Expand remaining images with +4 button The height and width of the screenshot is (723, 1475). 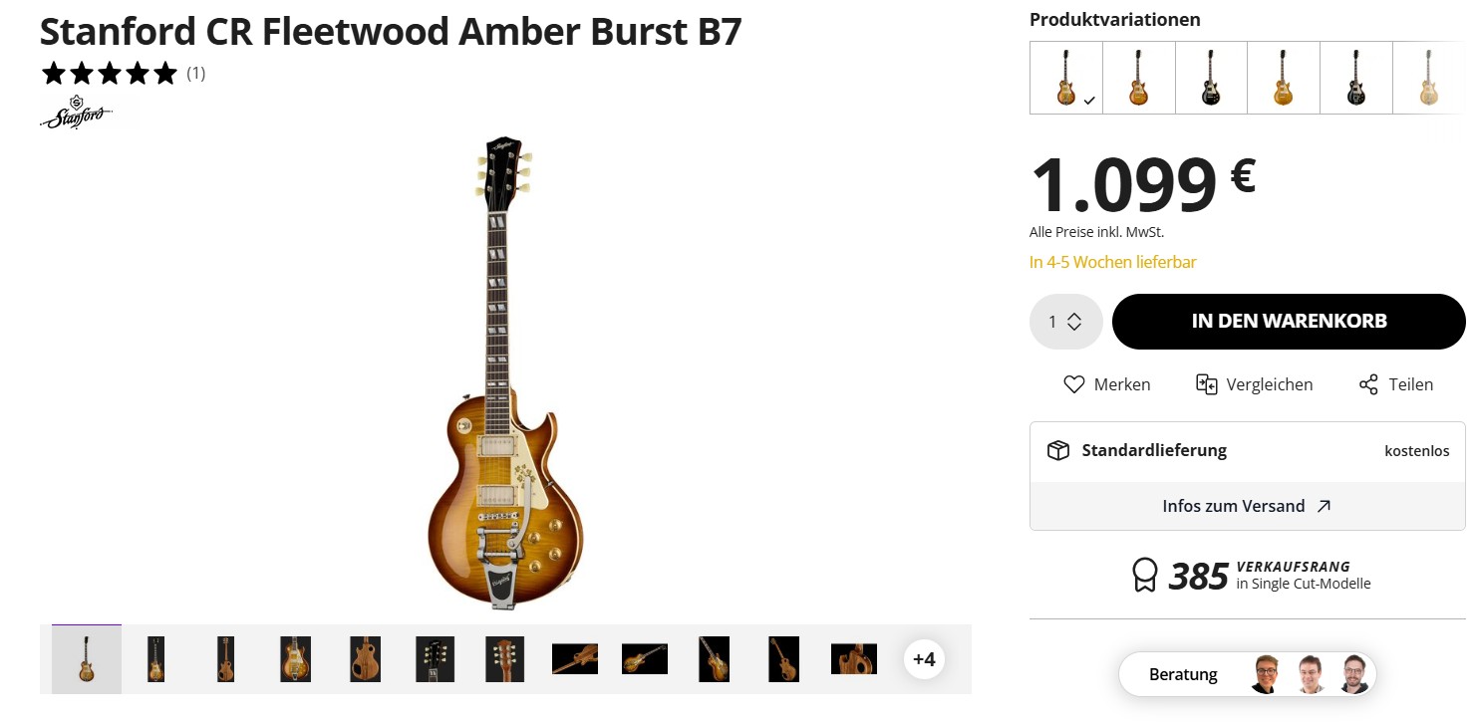[x=924, y=659]
